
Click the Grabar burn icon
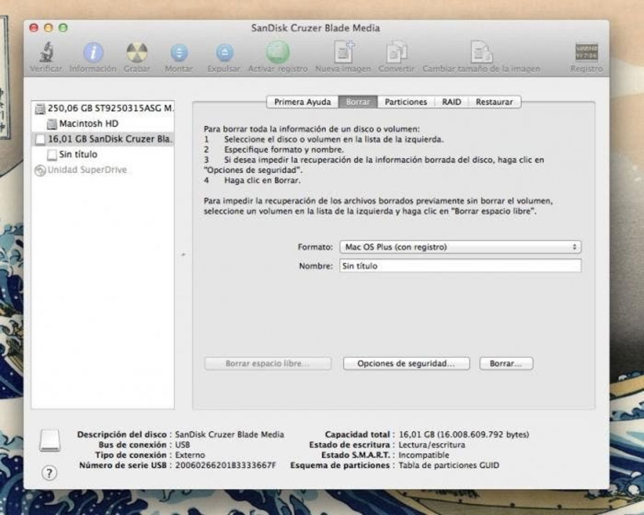(137, 53)
